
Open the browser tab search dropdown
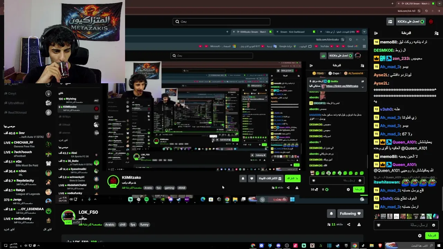(439, 3)
